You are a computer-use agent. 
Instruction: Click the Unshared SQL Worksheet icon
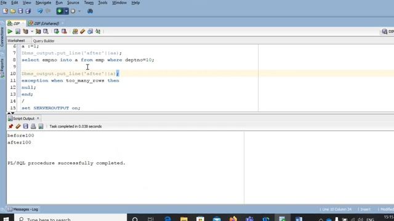tap(75, 31)
